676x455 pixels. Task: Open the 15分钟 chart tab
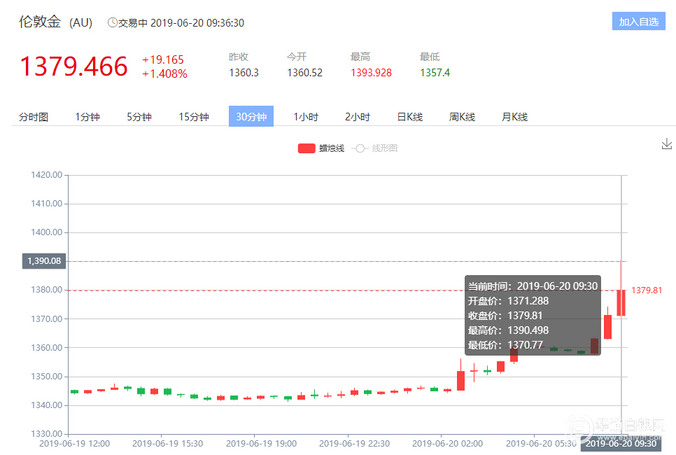(194, 117)
